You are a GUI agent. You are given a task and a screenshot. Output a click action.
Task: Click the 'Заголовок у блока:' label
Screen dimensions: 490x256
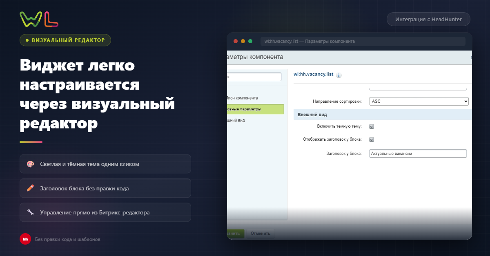[344, 154]
